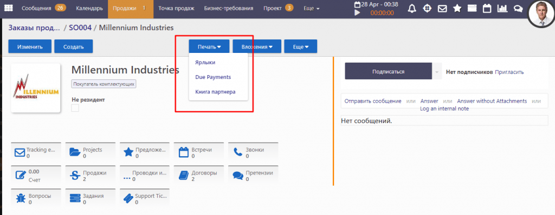Expand the Еще menu in navigation bar
Image resolution: width=555 pixels, height=215 pixels.
[x=312, y=9]
